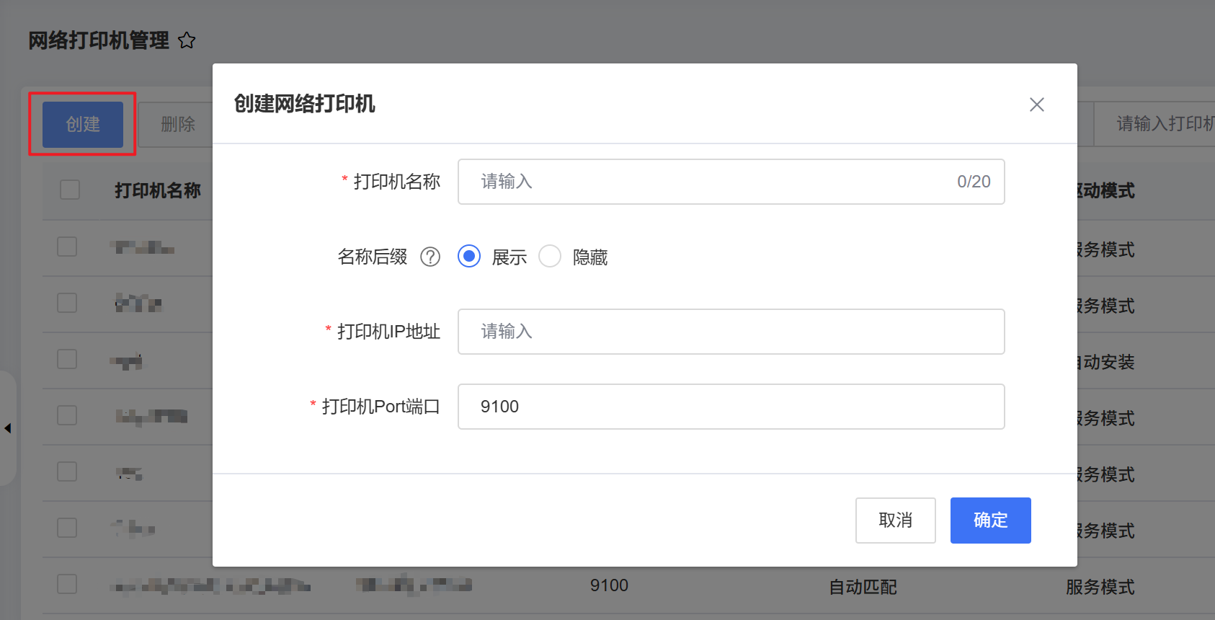1215x620 pixels.
Task: Close the 创建网络打印机 dialog with X
Action: pos(1036,105)
